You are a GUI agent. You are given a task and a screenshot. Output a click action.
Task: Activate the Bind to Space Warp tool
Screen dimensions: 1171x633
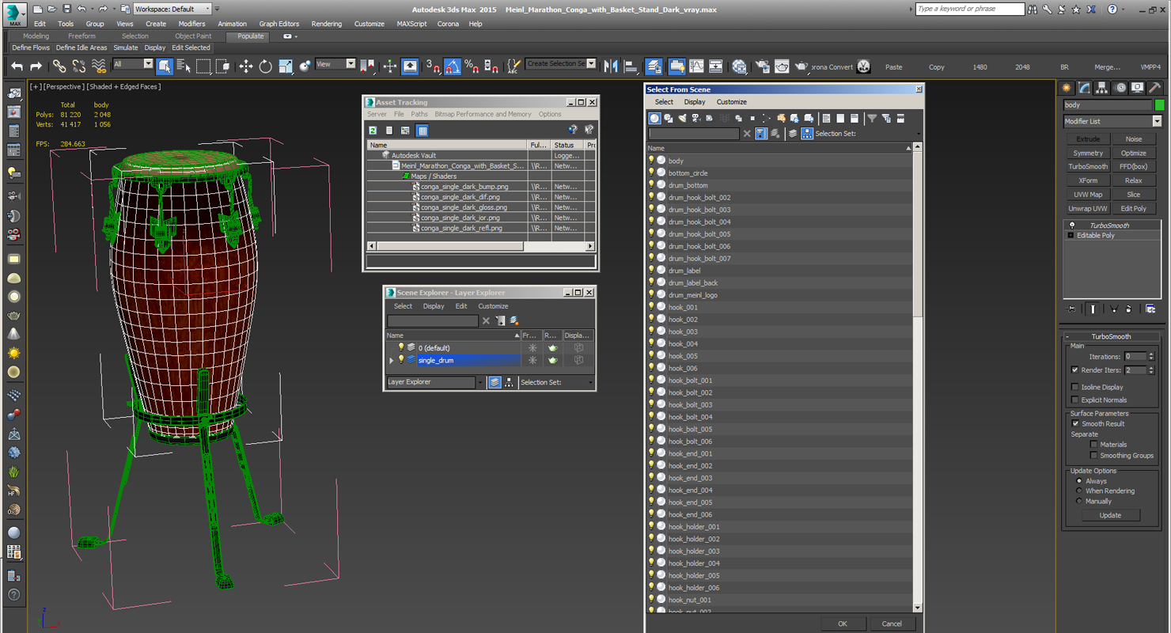point(98,66)
